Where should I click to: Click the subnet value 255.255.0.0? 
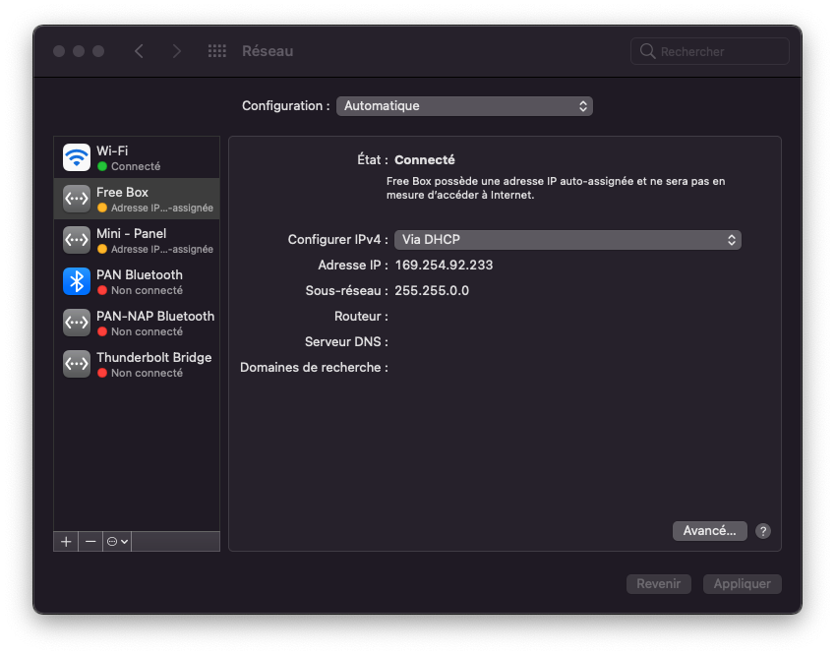(x=432, y=291)
